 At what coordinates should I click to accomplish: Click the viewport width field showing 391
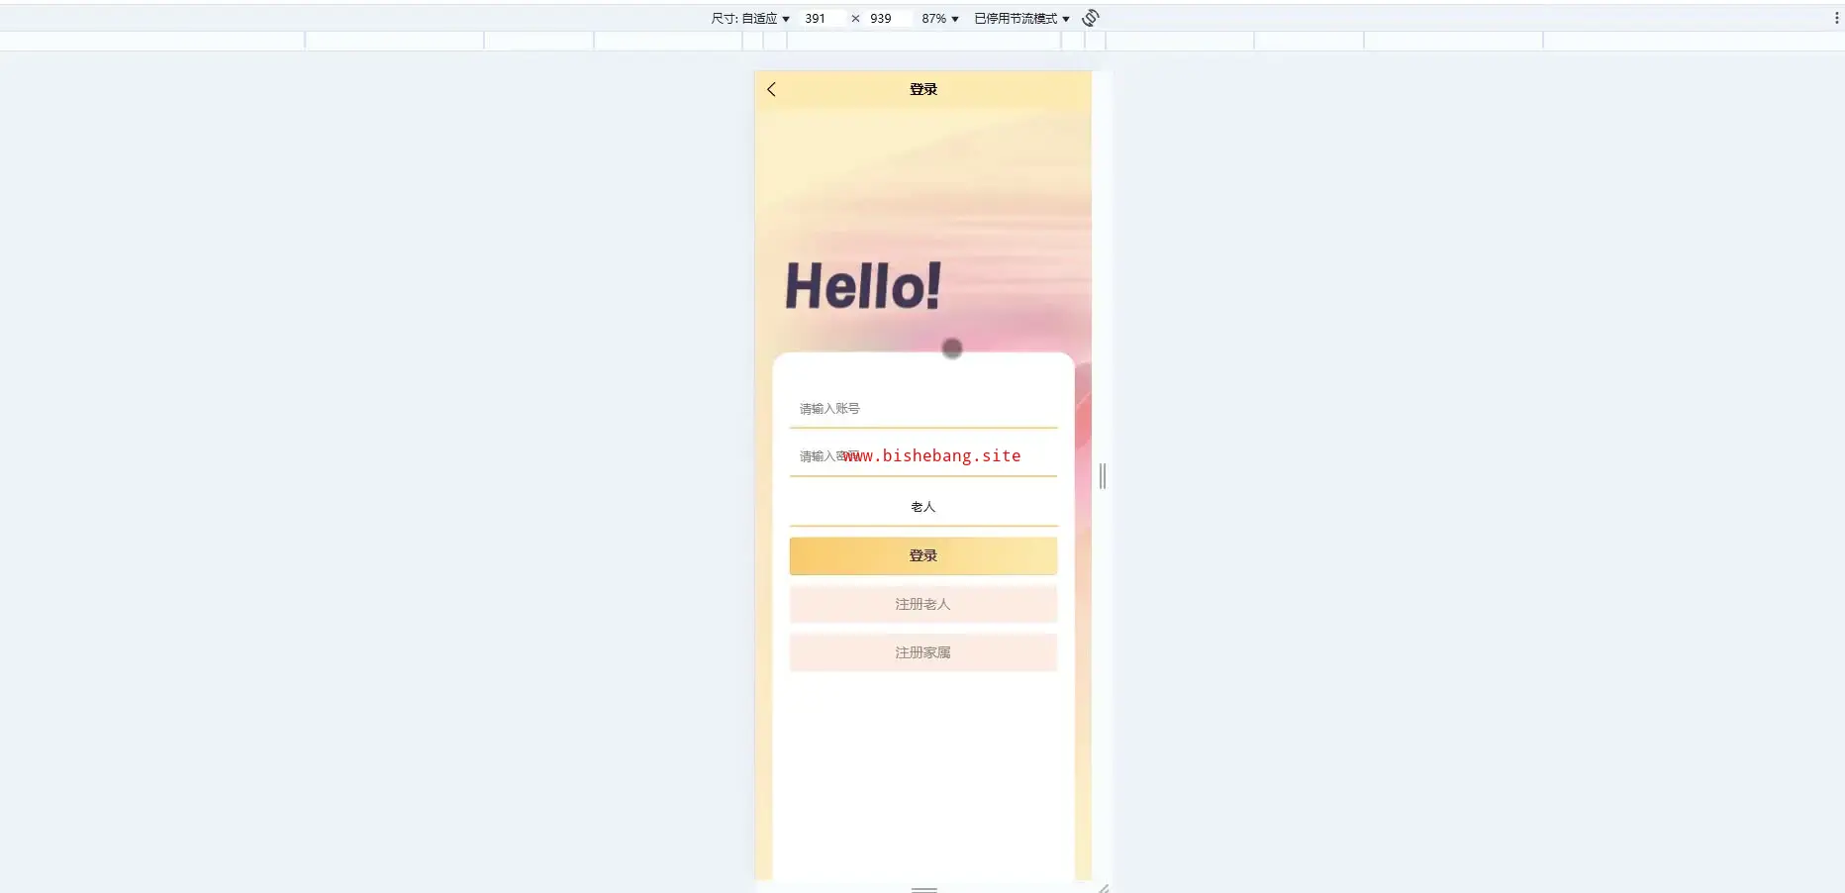click(821, 19)
